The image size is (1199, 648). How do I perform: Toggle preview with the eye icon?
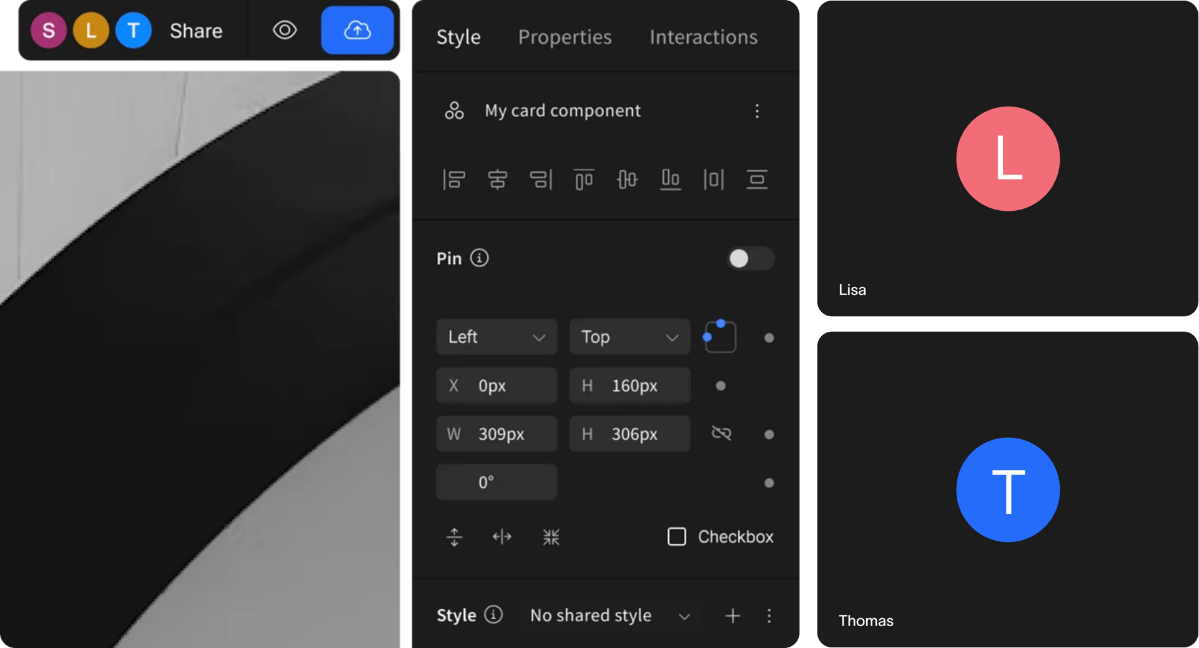tap(285, 30)
